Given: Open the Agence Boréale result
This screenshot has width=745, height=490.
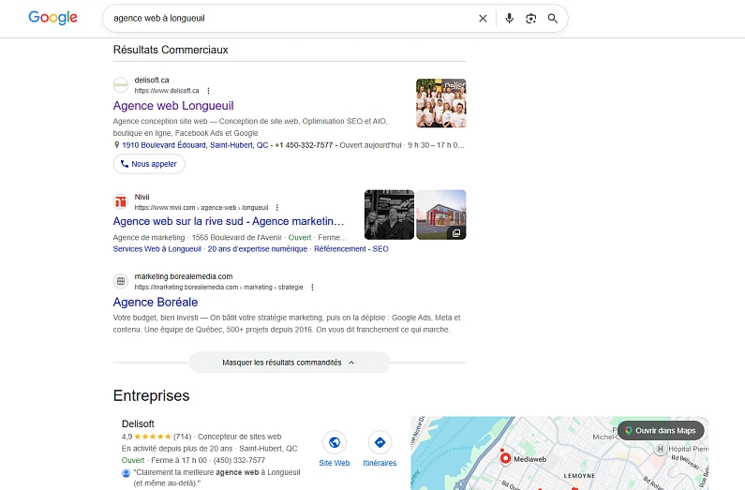Looking at the screenshot, I should click(x=156, y=302).
